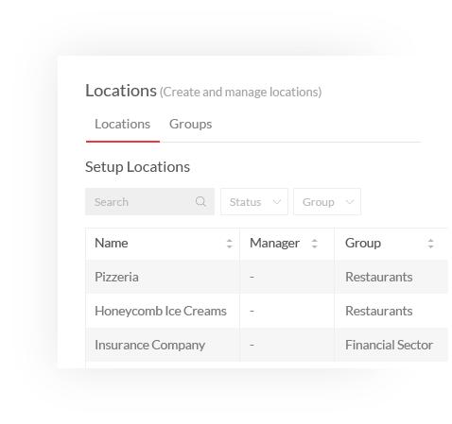
Task: Expand the Group dropdown chevron
Action: click(350, 201)
